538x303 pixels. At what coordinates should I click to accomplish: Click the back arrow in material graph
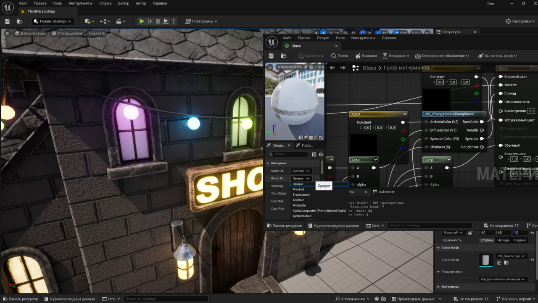click(x=332, y=68)
